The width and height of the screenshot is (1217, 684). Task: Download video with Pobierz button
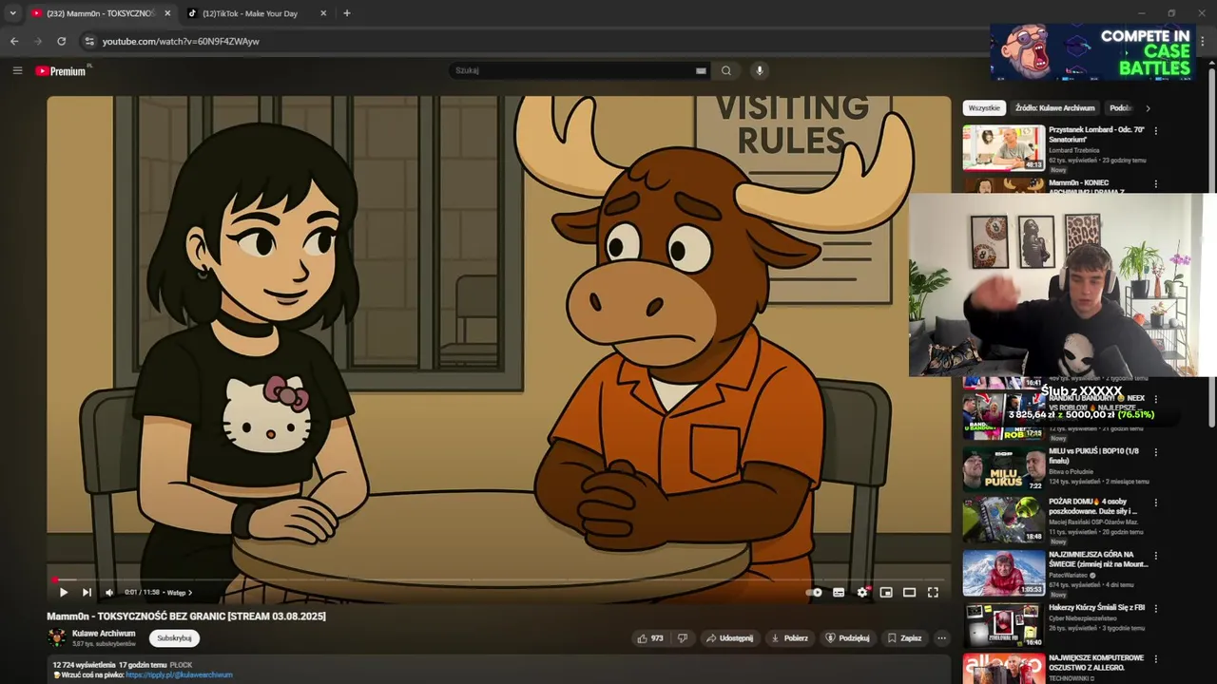[x=789, y=638]
